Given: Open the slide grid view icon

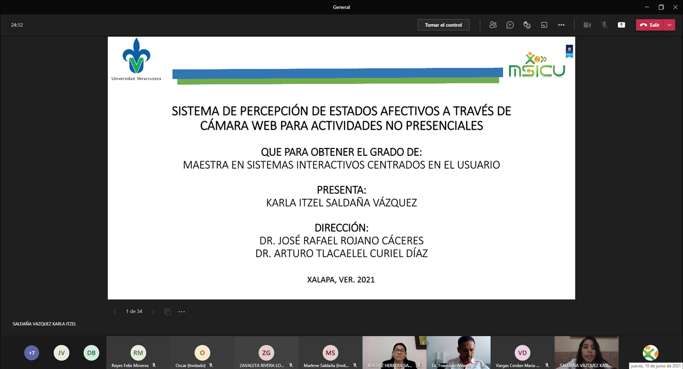Looking at the screenshot, I should (167, 312).
